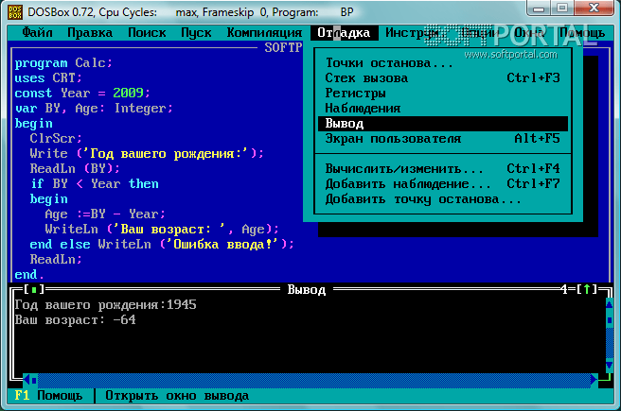The image size is (621, 411).
Task: Open the Компиляция menu
Action: point(264,33)
